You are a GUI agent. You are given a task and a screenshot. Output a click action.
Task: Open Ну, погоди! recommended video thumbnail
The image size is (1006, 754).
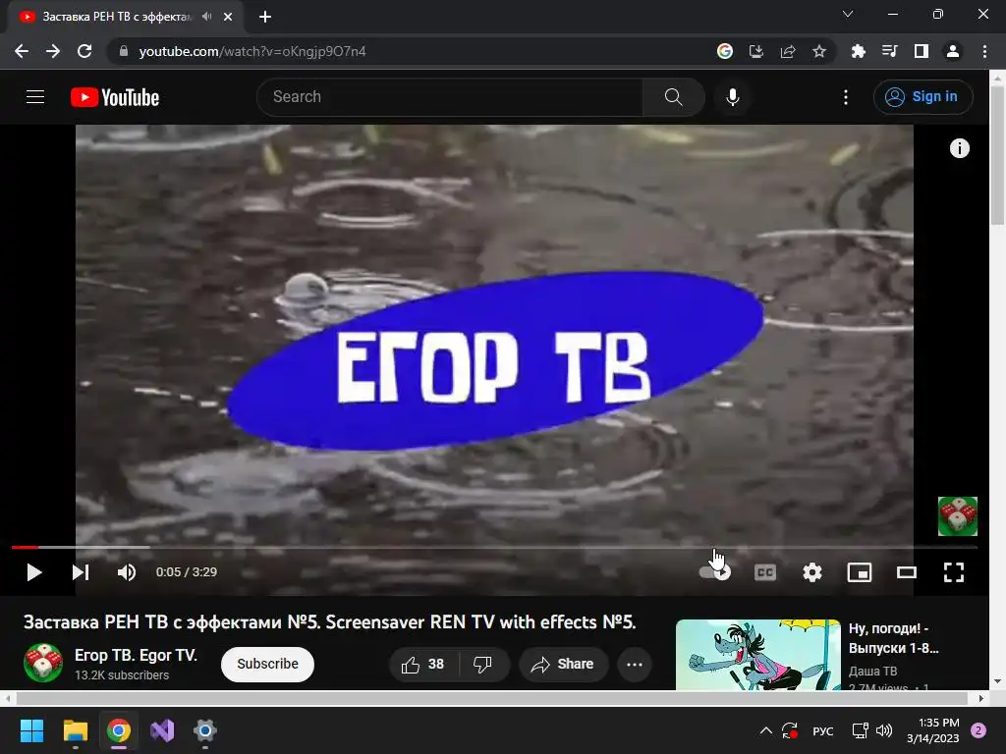tap(757, 655)
